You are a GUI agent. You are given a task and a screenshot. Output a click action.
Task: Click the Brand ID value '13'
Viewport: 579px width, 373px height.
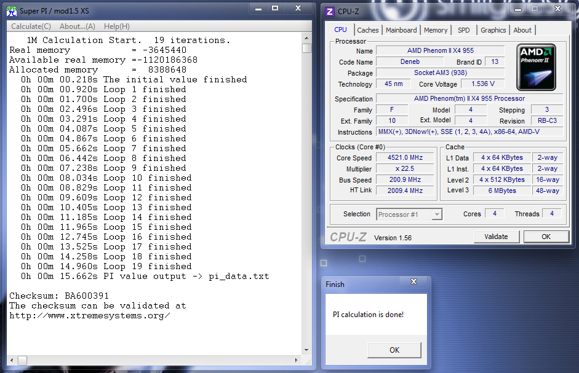pos(495,61)
